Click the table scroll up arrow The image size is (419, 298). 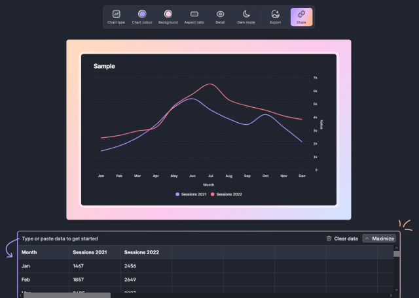[396, 248]
